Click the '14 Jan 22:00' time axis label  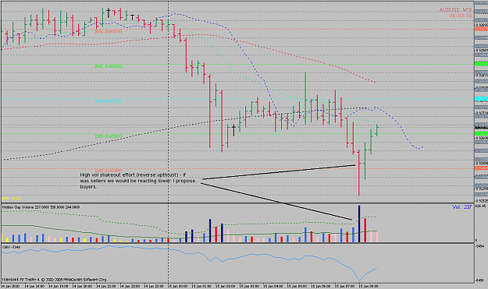130,286
